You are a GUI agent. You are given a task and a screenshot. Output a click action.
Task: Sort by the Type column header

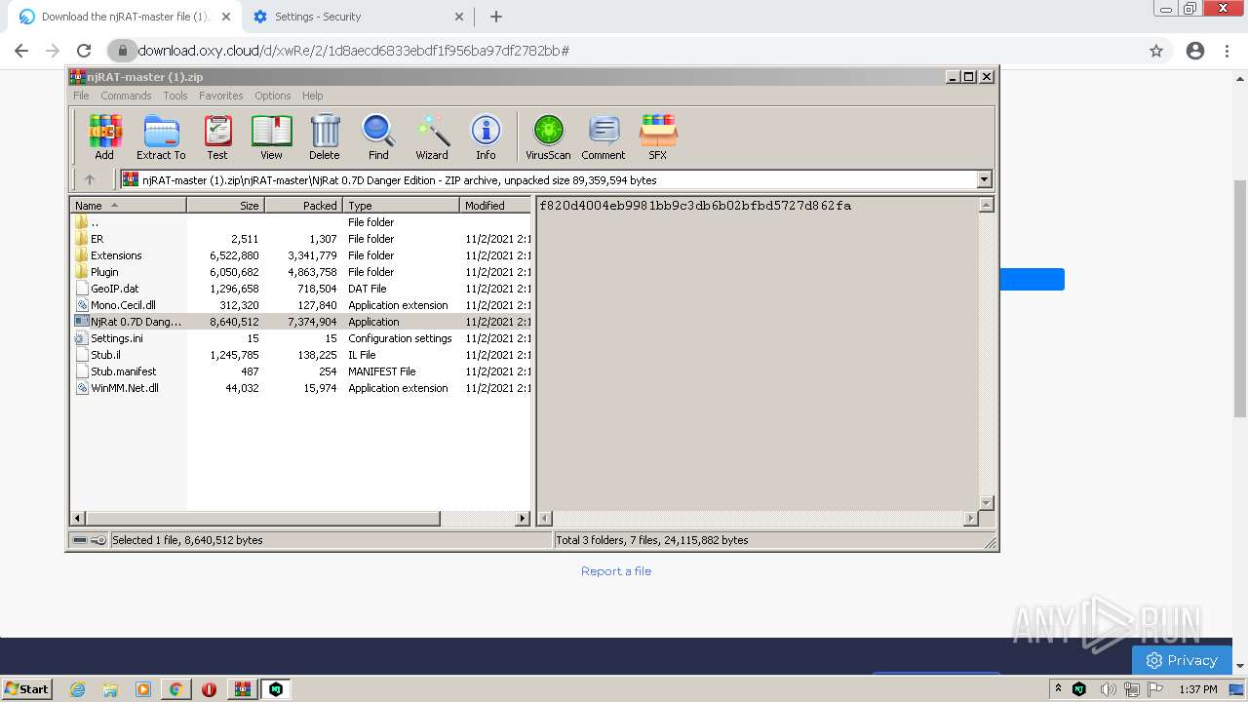pos(401,206)
